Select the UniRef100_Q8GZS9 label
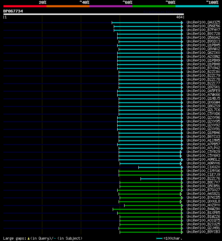 [203, 106]
